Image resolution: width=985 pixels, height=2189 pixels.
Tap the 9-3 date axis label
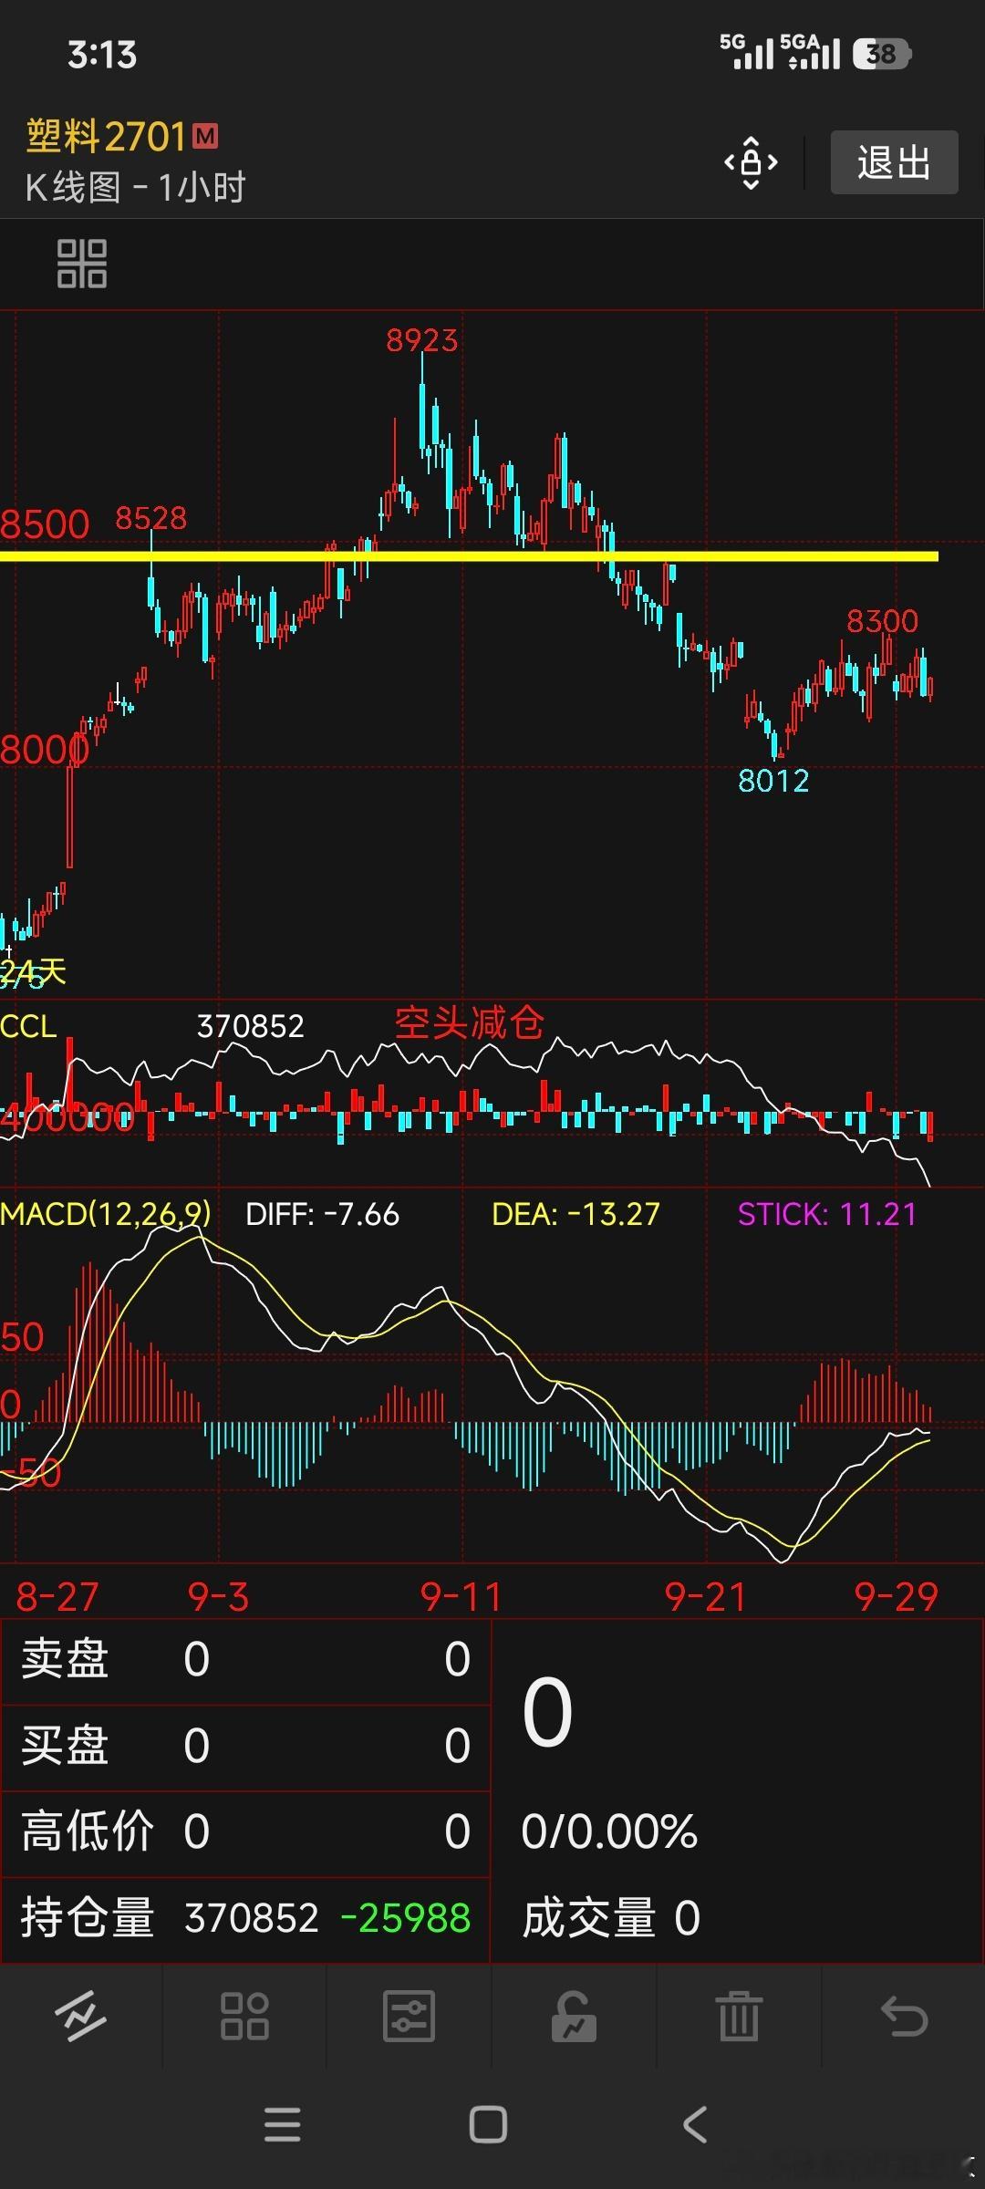(218, 1596)
